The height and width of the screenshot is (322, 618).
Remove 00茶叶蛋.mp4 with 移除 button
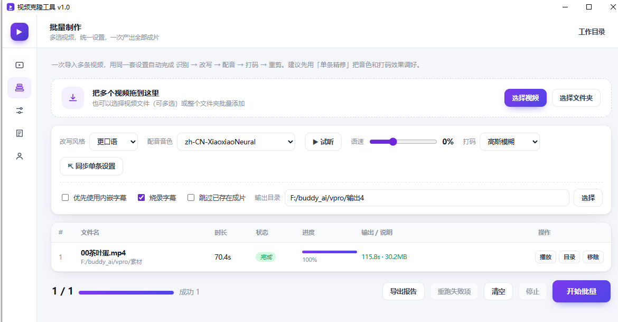point(593,257)
